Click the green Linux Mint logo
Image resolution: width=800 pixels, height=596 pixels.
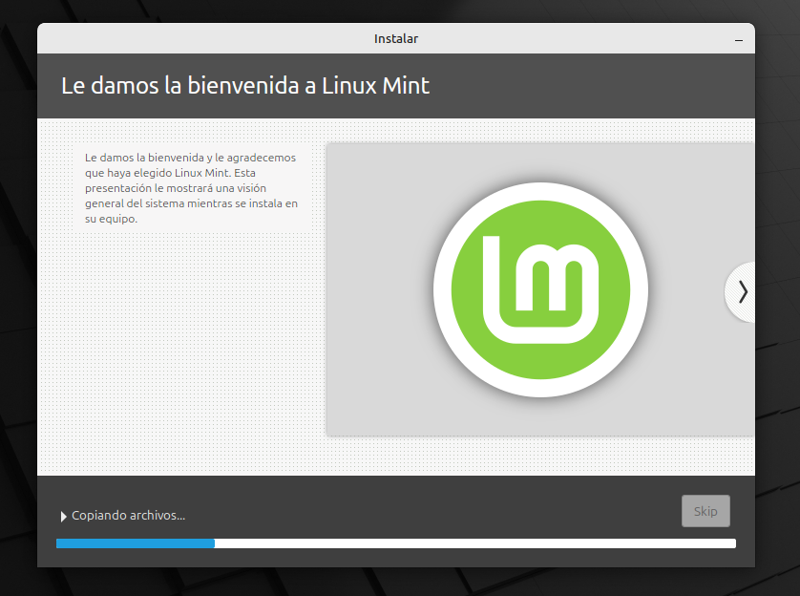(x=540, y=289)
